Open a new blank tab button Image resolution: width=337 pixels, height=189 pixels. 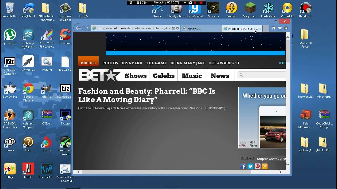coord(266,29)
